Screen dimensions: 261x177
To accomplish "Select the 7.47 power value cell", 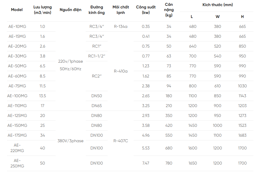I will (x=146, y=163).
